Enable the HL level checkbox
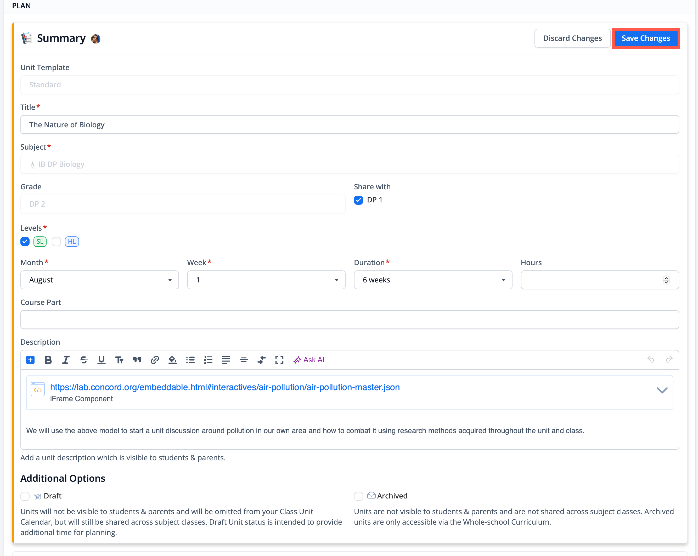Image resolution: width=698 pixels, height=556 pixels. tap(56, 241)
